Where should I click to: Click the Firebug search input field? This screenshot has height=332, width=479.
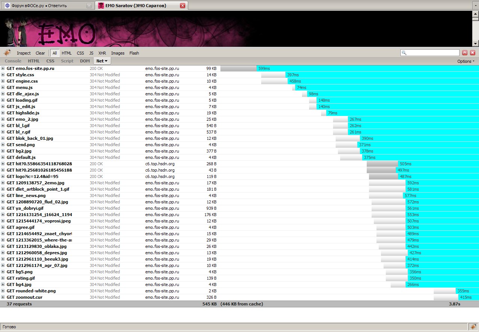(433, 53)
